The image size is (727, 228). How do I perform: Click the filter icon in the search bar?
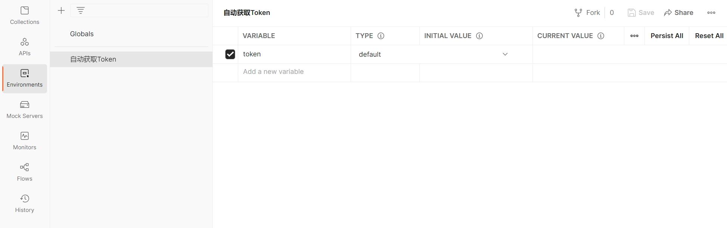[81, 10]
